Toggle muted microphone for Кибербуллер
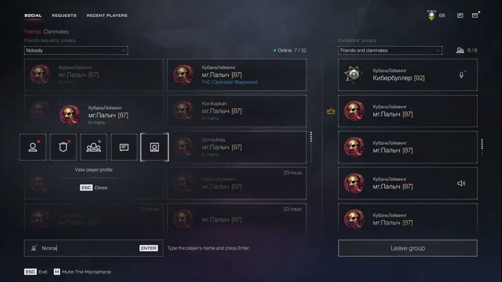 point(462,74)
